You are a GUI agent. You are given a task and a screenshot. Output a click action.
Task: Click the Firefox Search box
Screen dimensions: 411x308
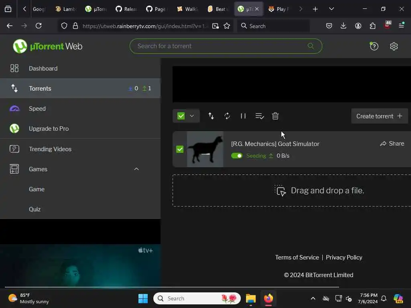(273, 26)
